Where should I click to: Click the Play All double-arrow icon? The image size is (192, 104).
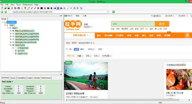tap(48, 8)
